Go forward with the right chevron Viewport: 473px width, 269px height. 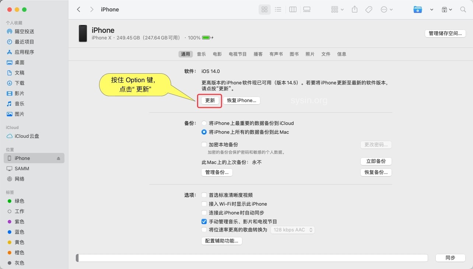(x=92, y=10)
